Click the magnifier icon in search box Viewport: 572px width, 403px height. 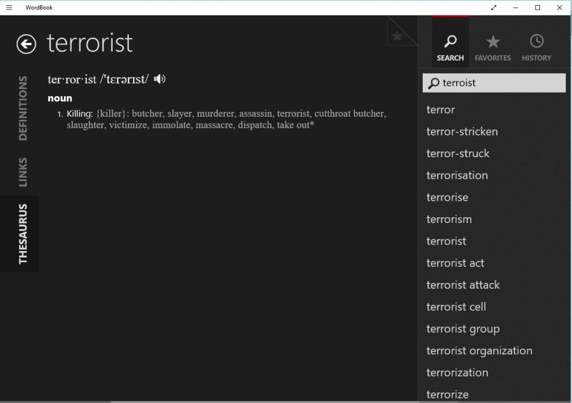pos(434,83)
